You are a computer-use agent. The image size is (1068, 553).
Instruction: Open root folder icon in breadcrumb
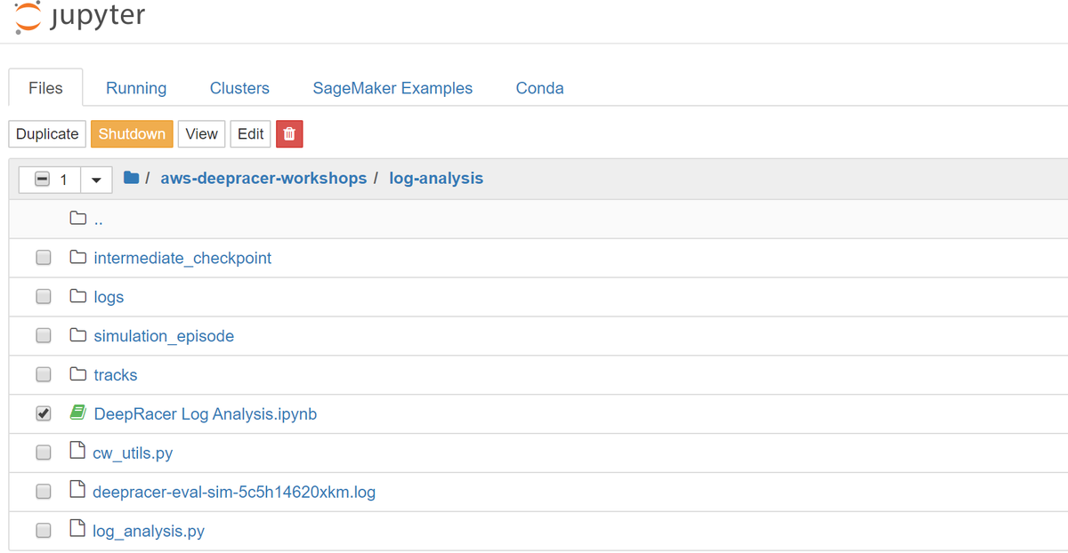pyautogui.click(x=132, y=178)
